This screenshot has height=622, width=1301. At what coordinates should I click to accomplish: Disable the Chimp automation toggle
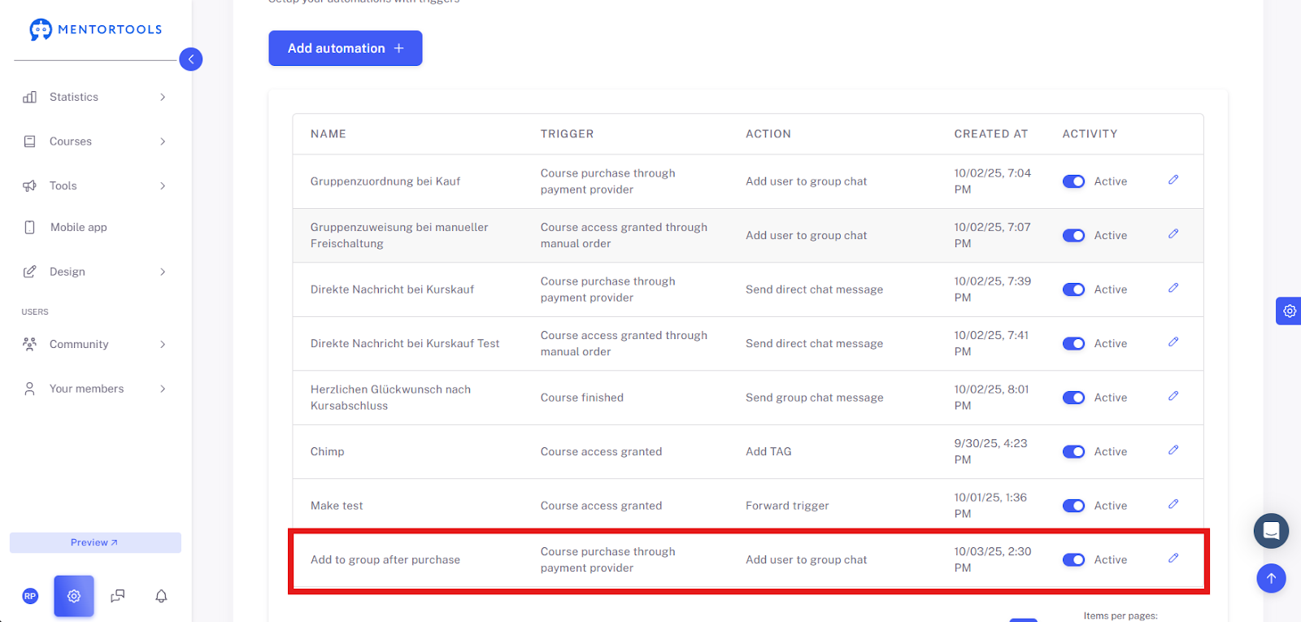click(x=1073, y=452)
